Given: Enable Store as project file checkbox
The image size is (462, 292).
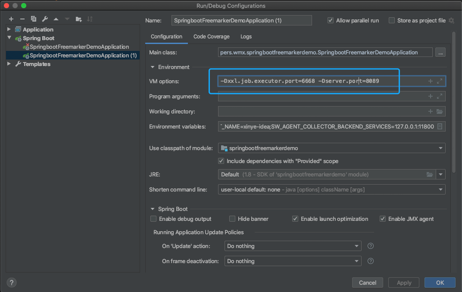Looking at the screenshot, I should pyautogui.click(x=392, y=20).
